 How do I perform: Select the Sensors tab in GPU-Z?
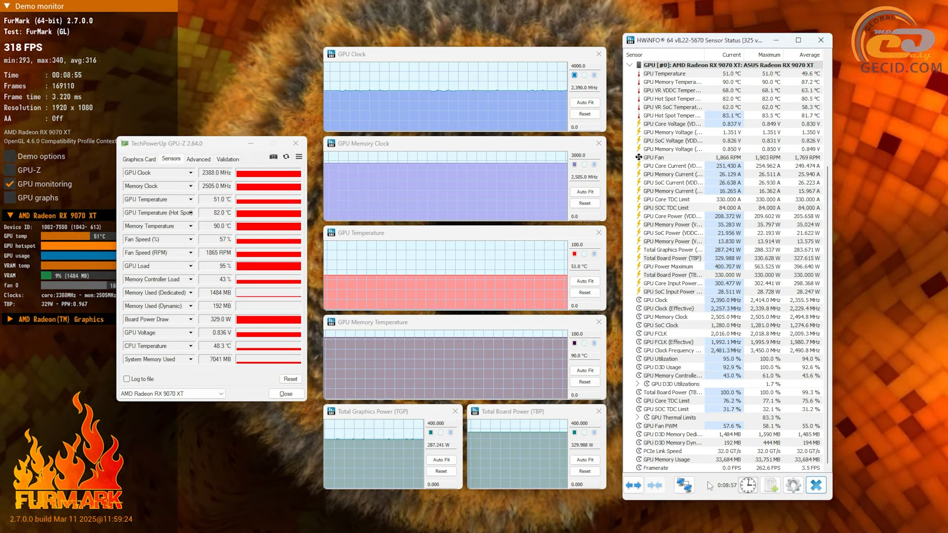(x=171, y=158)
